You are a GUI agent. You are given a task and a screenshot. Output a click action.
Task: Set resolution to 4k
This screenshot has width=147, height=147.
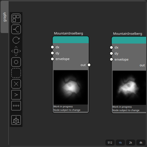pos(141,143)
